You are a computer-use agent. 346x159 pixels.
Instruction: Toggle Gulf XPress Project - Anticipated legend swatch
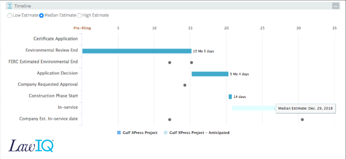pyautogui.click(x=166, y=133)
